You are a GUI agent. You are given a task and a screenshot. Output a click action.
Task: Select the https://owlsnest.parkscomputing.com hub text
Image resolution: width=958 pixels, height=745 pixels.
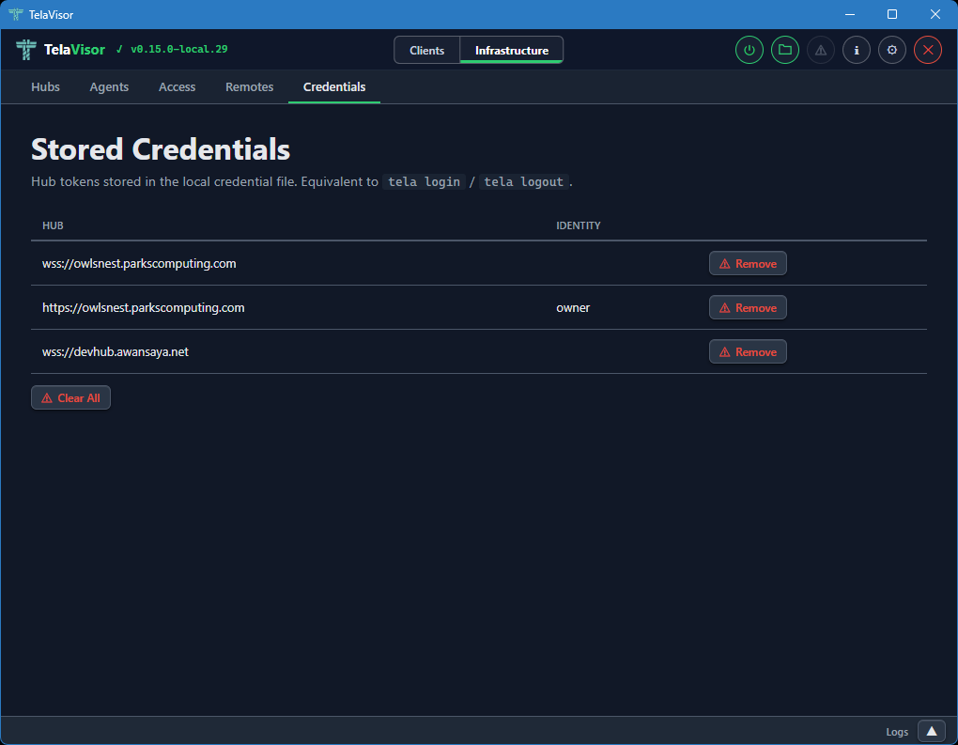point(144,307)
